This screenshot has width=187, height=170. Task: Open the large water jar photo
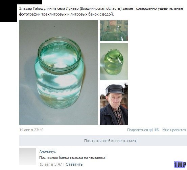(x=59, y=73)
